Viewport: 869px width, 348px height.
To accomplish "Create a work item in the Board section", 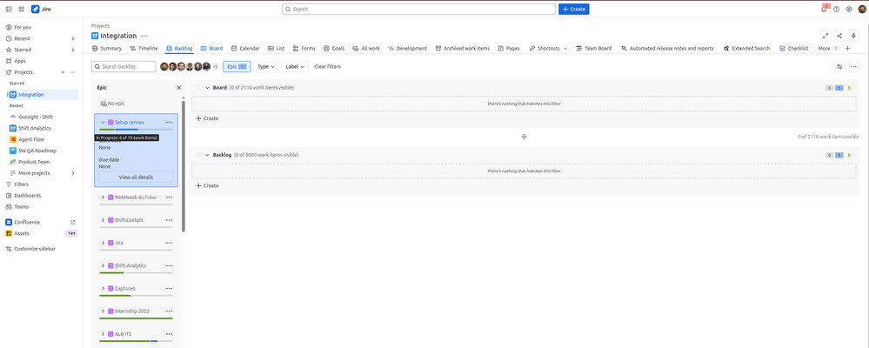I will [207, 118].
